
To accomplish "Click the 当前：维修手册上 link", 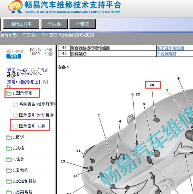I will pyautogui.click(x=23, y=82).
